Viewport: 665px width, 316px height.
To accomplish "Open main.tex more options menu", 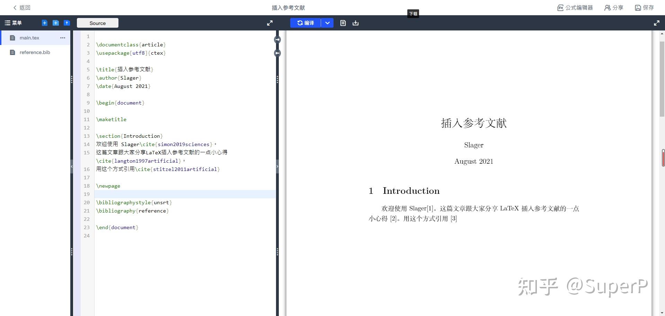I will [x=63, y=38].
